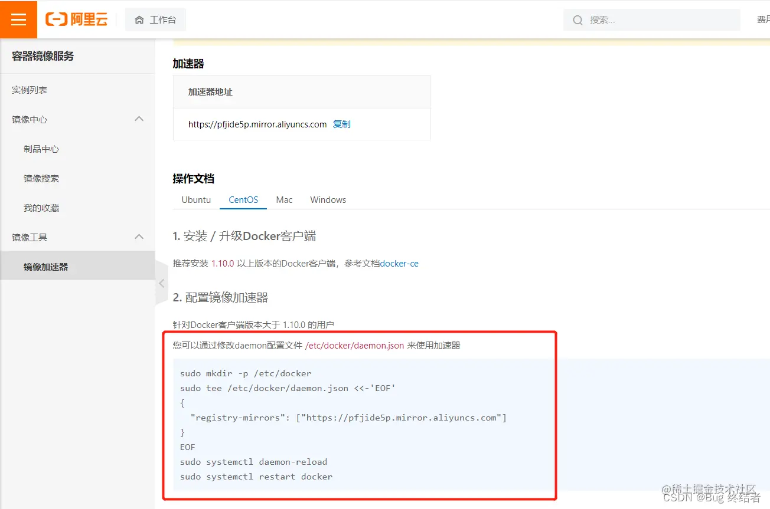Screen dimensions: 770x509
Task: Focus the 搜索 search input field
Action: pos(652,19)
